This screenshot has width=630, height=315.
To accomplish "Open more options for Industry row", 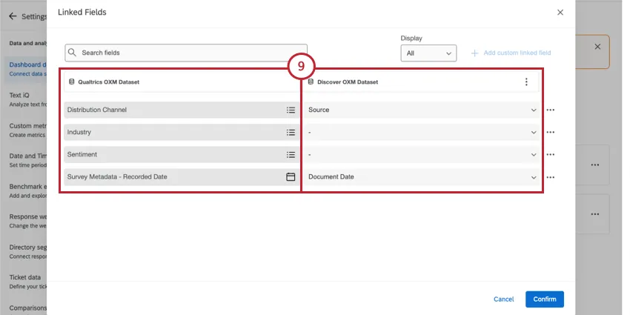I will point(551,132).
